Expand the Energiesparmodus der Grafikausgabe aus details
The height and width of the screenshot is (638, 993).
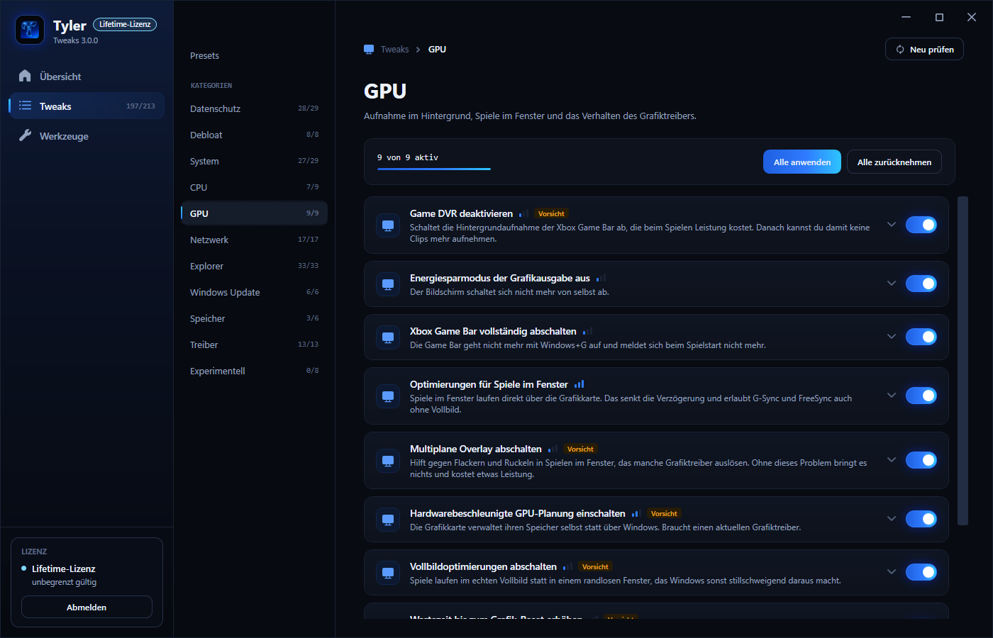pyautogui.click(x=892, y=283)
